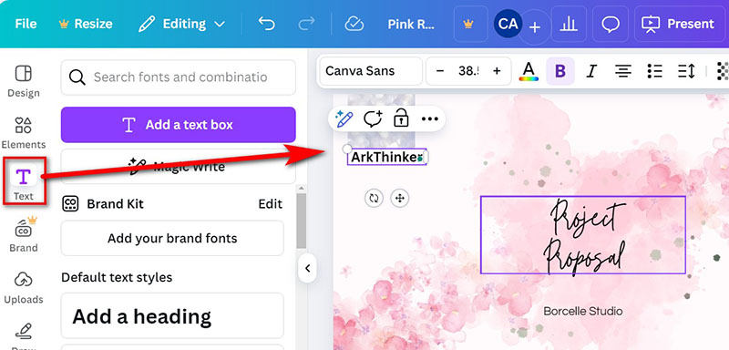Change text alignment
The width and height of the screenshot is (729, 350).
point(623,71)
